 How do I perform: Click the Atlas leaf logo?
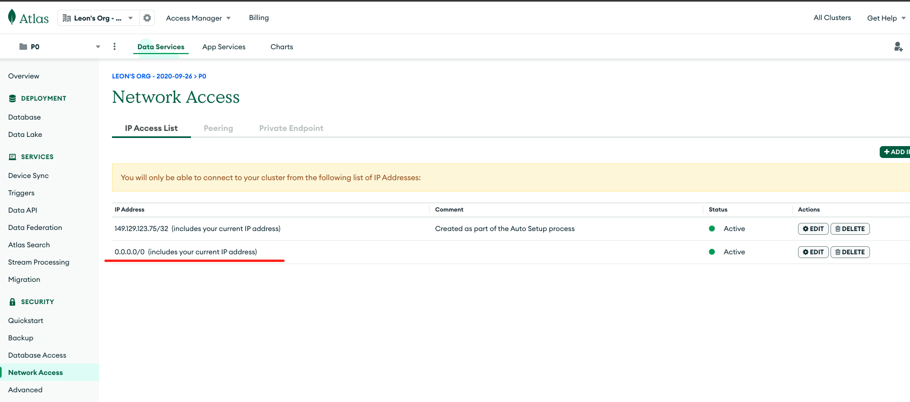(12, 17)
